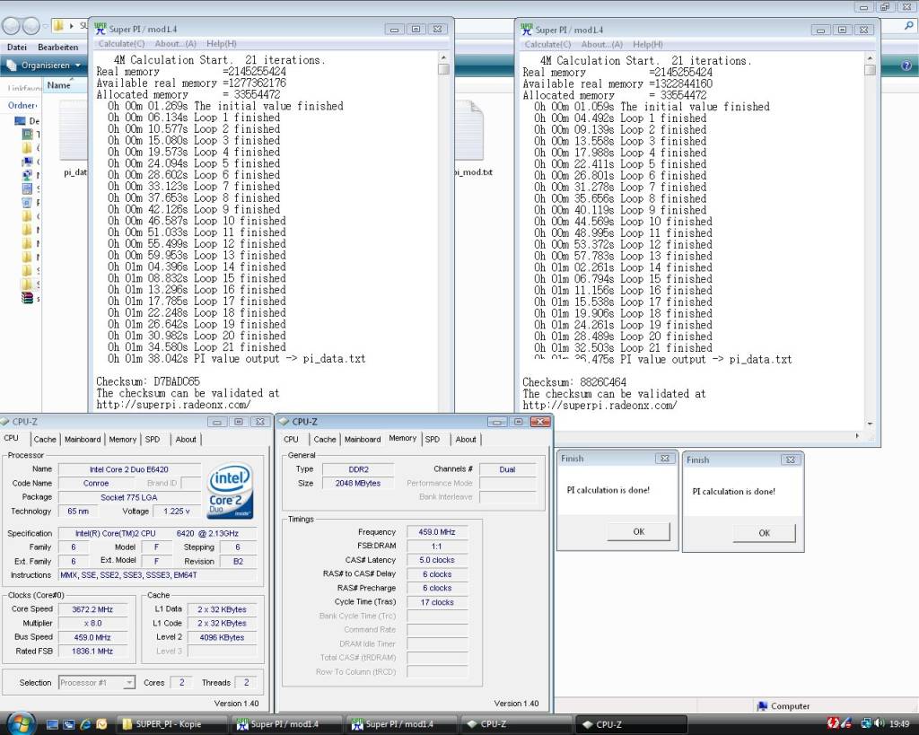
Task: Open the Datei menu in Explorer
Action: (17, 47)
